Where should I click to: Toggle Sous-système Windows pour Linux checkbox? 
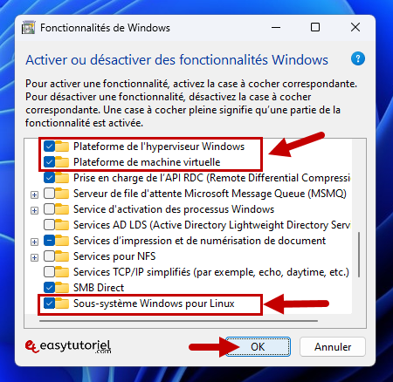tap(49, 304)
